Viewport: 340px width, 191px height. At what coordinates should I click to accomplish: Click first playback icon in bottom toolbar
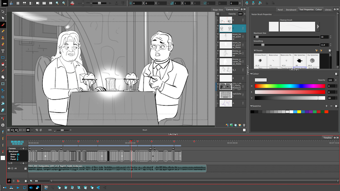point(5,187)
